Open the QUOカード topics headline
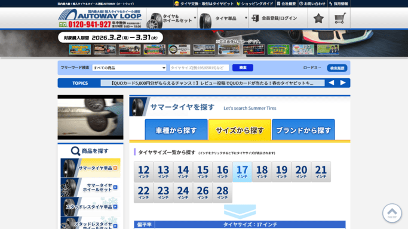 (212, 83)
